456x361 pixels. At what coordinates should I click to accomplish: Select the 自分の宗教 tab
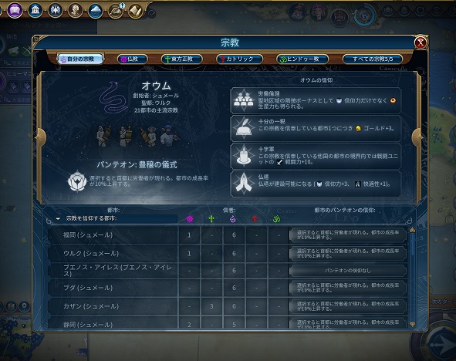click(80, 59)
